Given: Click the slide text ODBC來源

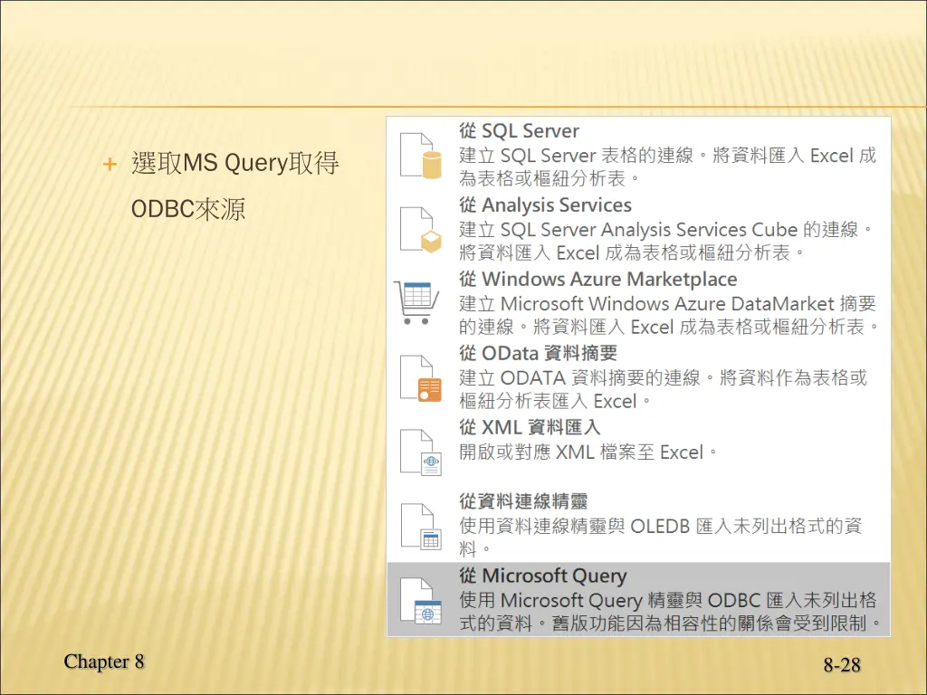Looking at the screenshot, I should point(188,209).
